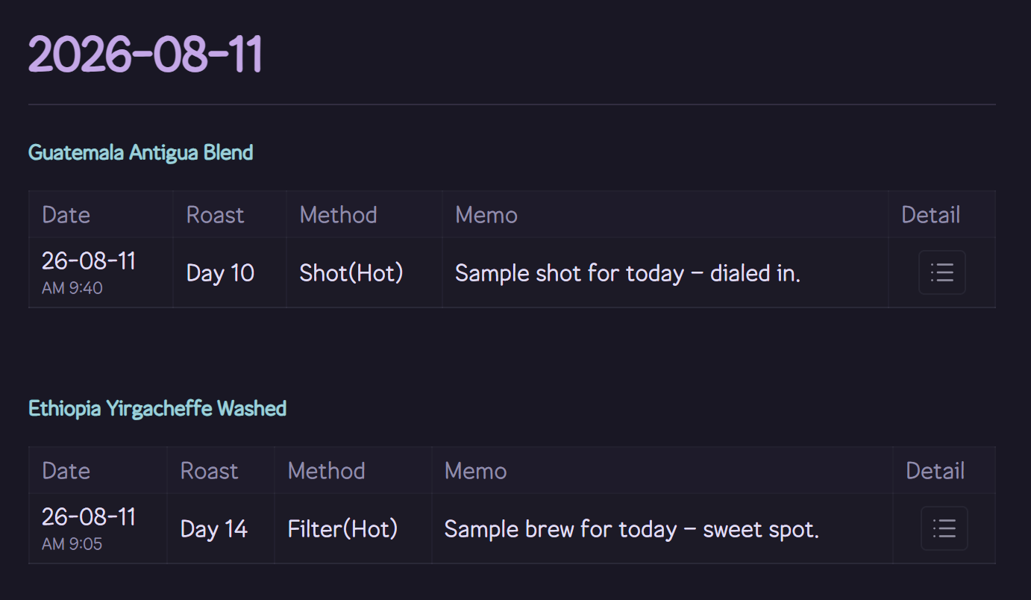1031x600 pixels.
Task: Select Memo column header in Guatemala table
Action: click(x=486, y=215)
